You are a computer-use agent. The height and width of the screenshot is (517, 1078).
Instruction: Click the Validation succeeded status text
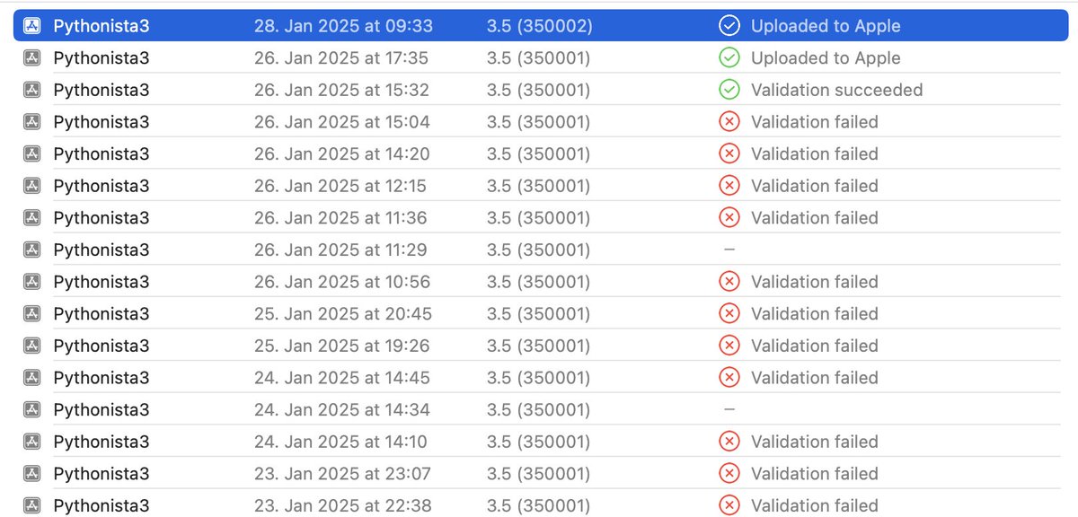tap(836, 90)
